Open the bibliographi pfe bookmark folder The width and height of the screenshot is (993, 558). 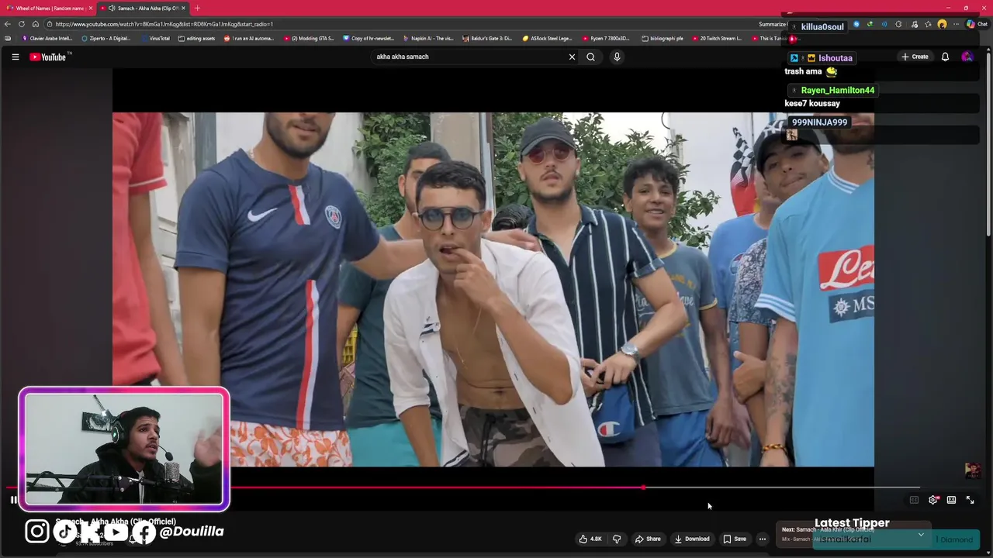pyautogui.click(x=663, y=38)
